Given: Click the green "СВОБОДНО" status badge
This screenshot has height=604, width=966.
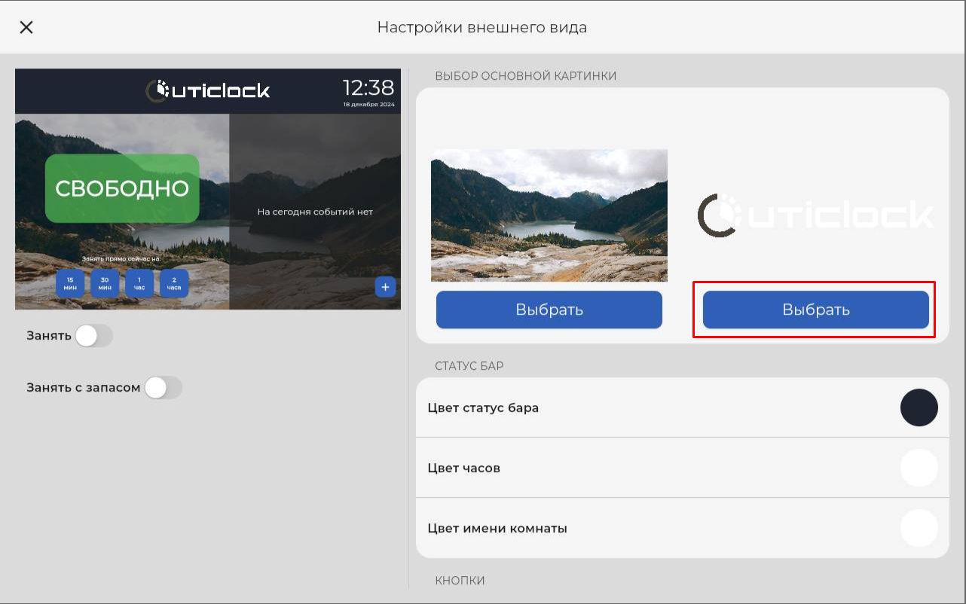Looking at the screenshot, I should click(x=122, y=188).
